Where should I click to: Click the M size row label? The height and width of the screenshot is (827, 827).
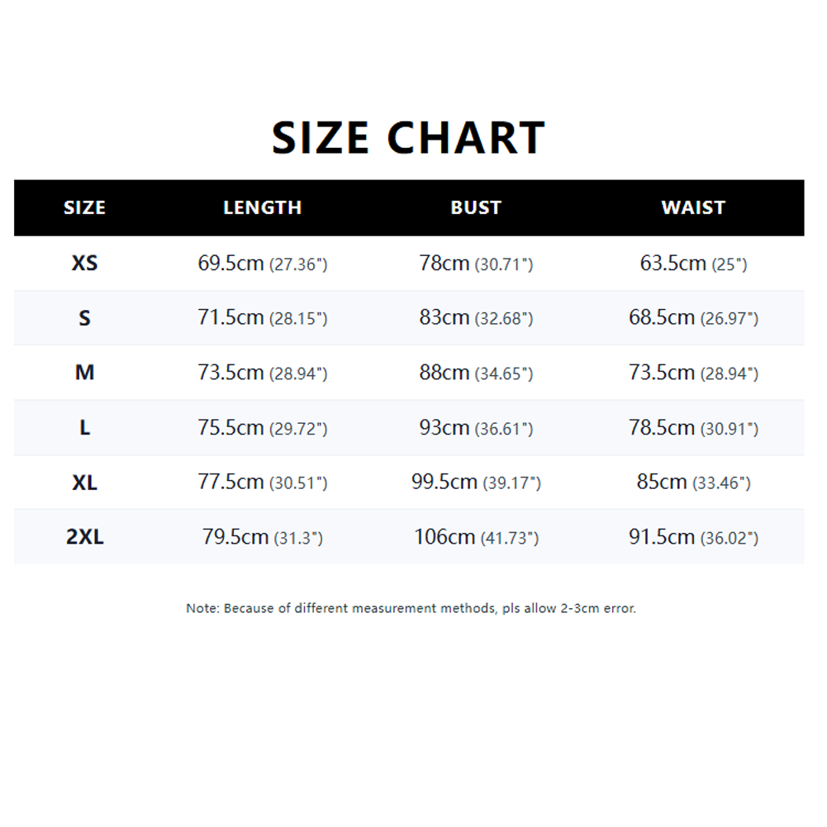(85, 373)
